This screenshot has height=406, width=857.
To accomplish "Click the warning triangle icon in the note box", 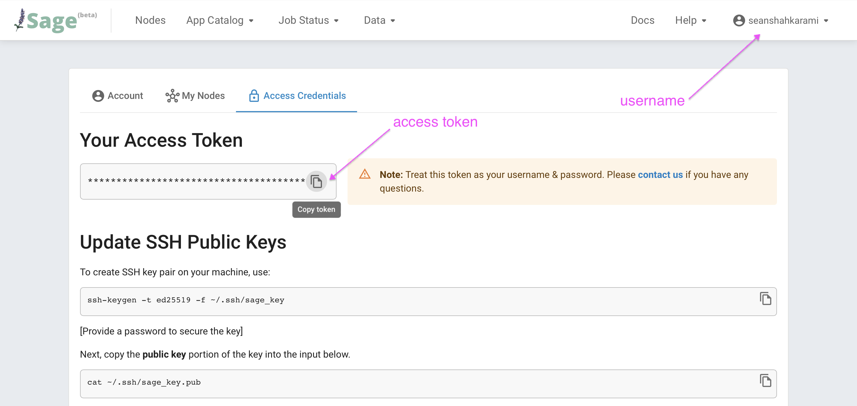I will (365, 174).
